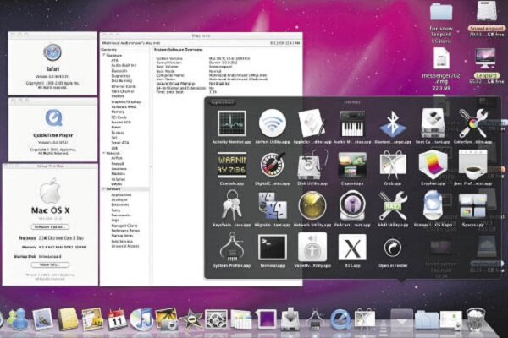Collapse the Network section in System Profiler
Screen dimensions: 508x338
click(x=104, y=153)
